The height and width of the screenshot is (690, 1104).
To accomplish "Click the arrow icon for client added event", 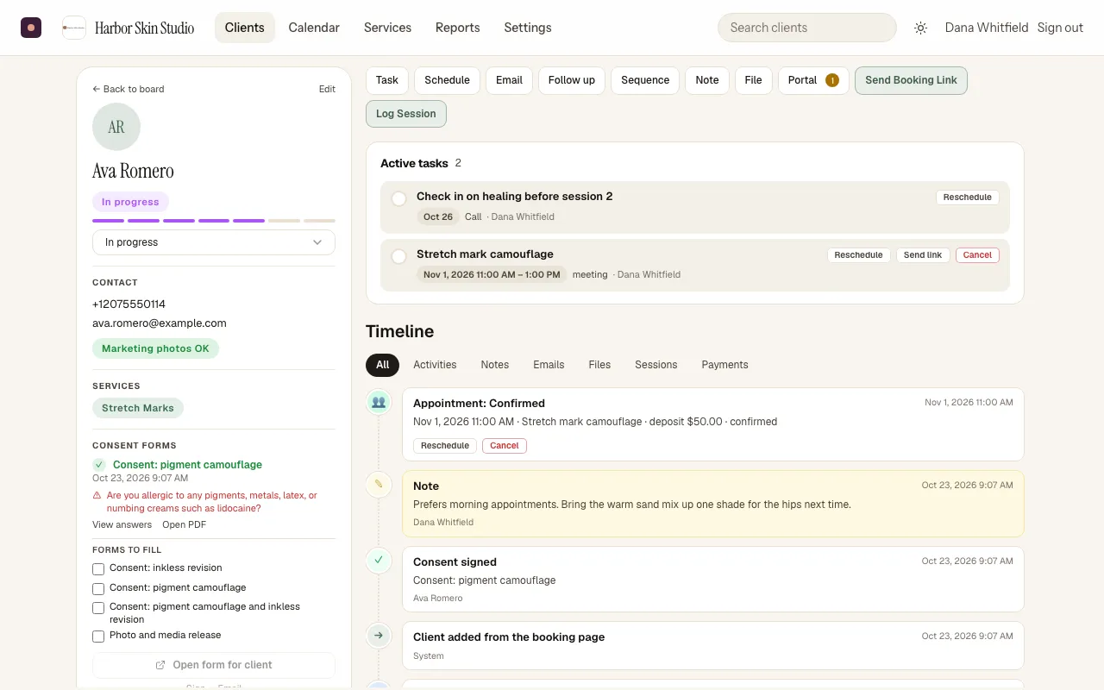I will pos(378,636).
